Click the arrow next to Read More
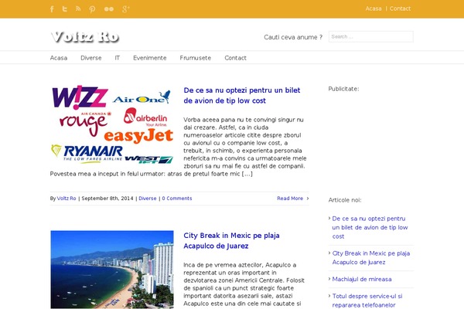The height and width of the screenshot is (309, 464). pos(308,199)
